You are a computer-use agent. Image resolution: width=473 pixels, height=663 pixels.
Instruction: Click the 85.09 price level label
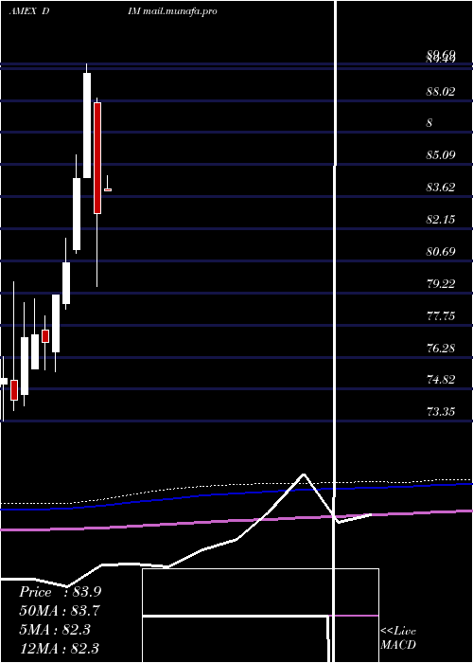click(441, 154)
